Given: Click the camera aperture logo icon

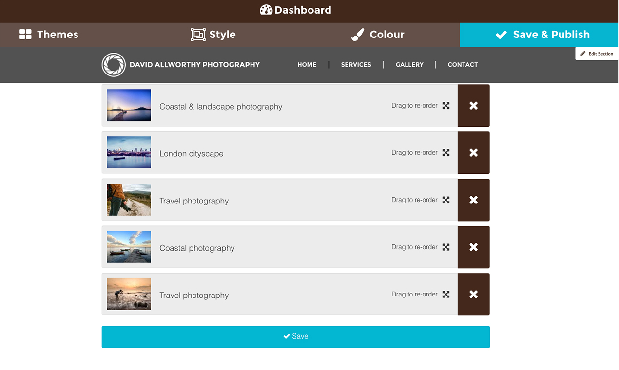Looking at the screenshot, I should [114, 65].
